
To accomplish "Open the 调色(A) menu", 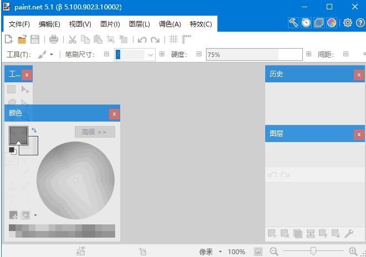I will tap(170, 24).
